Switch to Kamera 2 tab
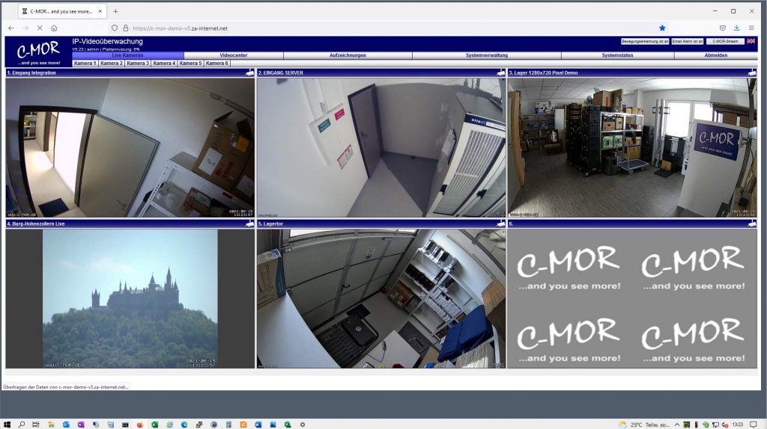Screen dimensions: 767x429 click(112, 63)
